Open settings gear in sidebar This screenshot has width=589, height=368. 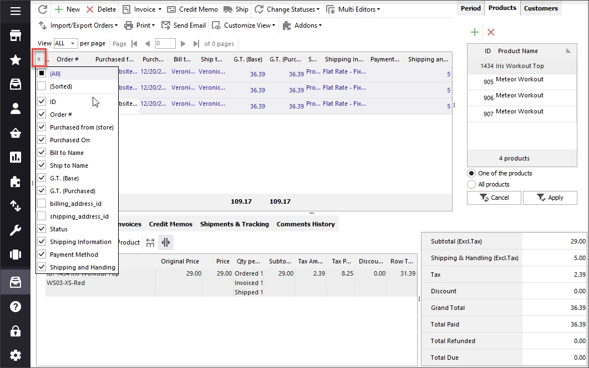(16, 355)
